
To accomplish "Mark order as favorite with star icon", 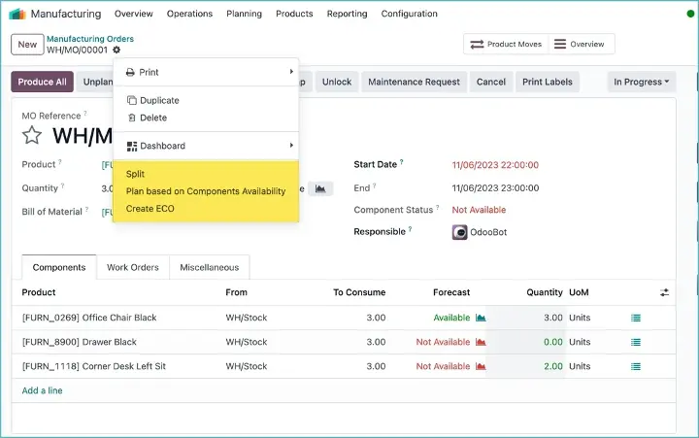I will [32, 135].
